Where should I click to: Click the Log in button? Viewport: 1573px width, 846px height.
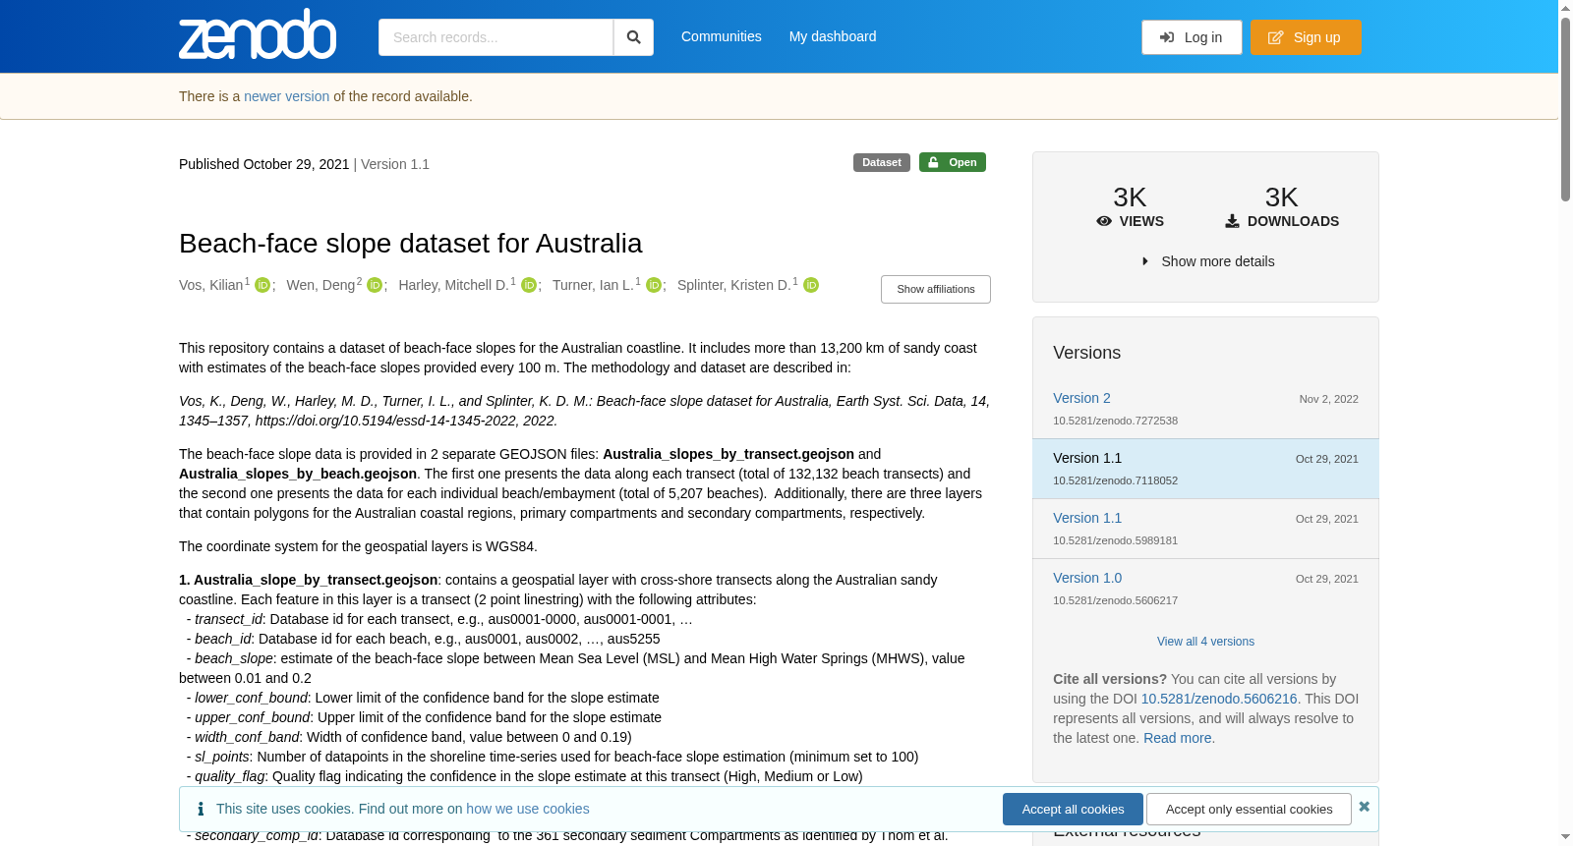click(x=1192, y=37)
